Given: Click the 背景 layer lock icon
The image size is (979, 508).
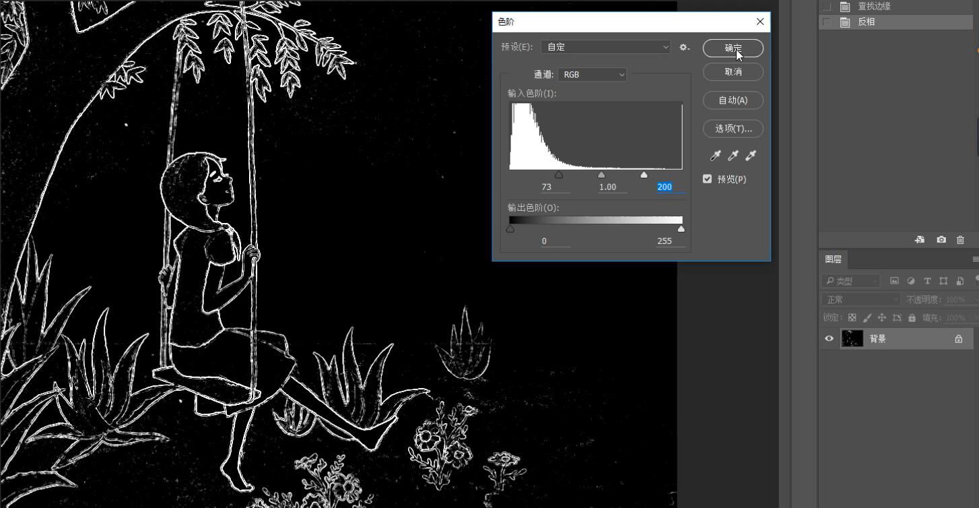Looking at the screenshot, I should click(x=958, y=339).
